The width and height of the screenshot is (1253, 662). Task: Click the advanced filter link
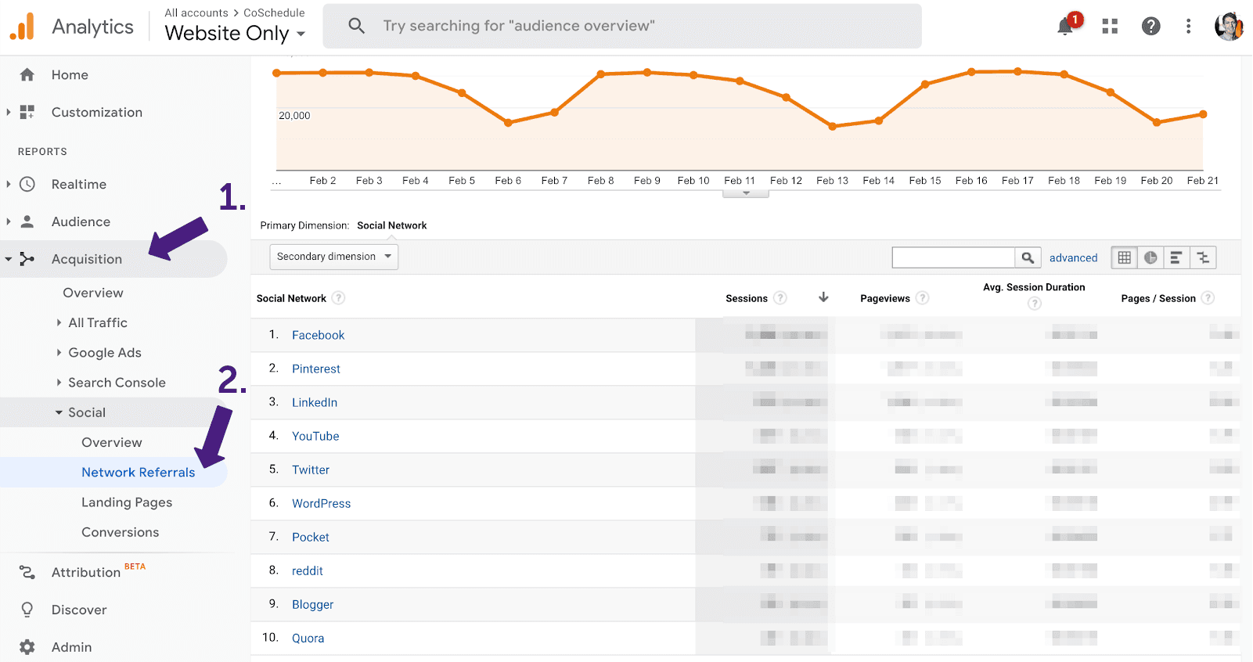tap(1073, 257)
